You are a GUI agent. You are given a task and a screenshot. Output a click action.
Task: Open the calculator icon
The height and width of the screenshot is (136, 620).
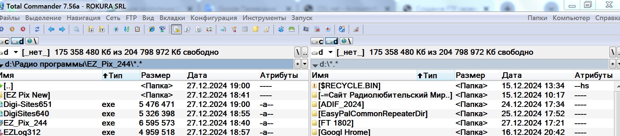click(x=245, y=29)
